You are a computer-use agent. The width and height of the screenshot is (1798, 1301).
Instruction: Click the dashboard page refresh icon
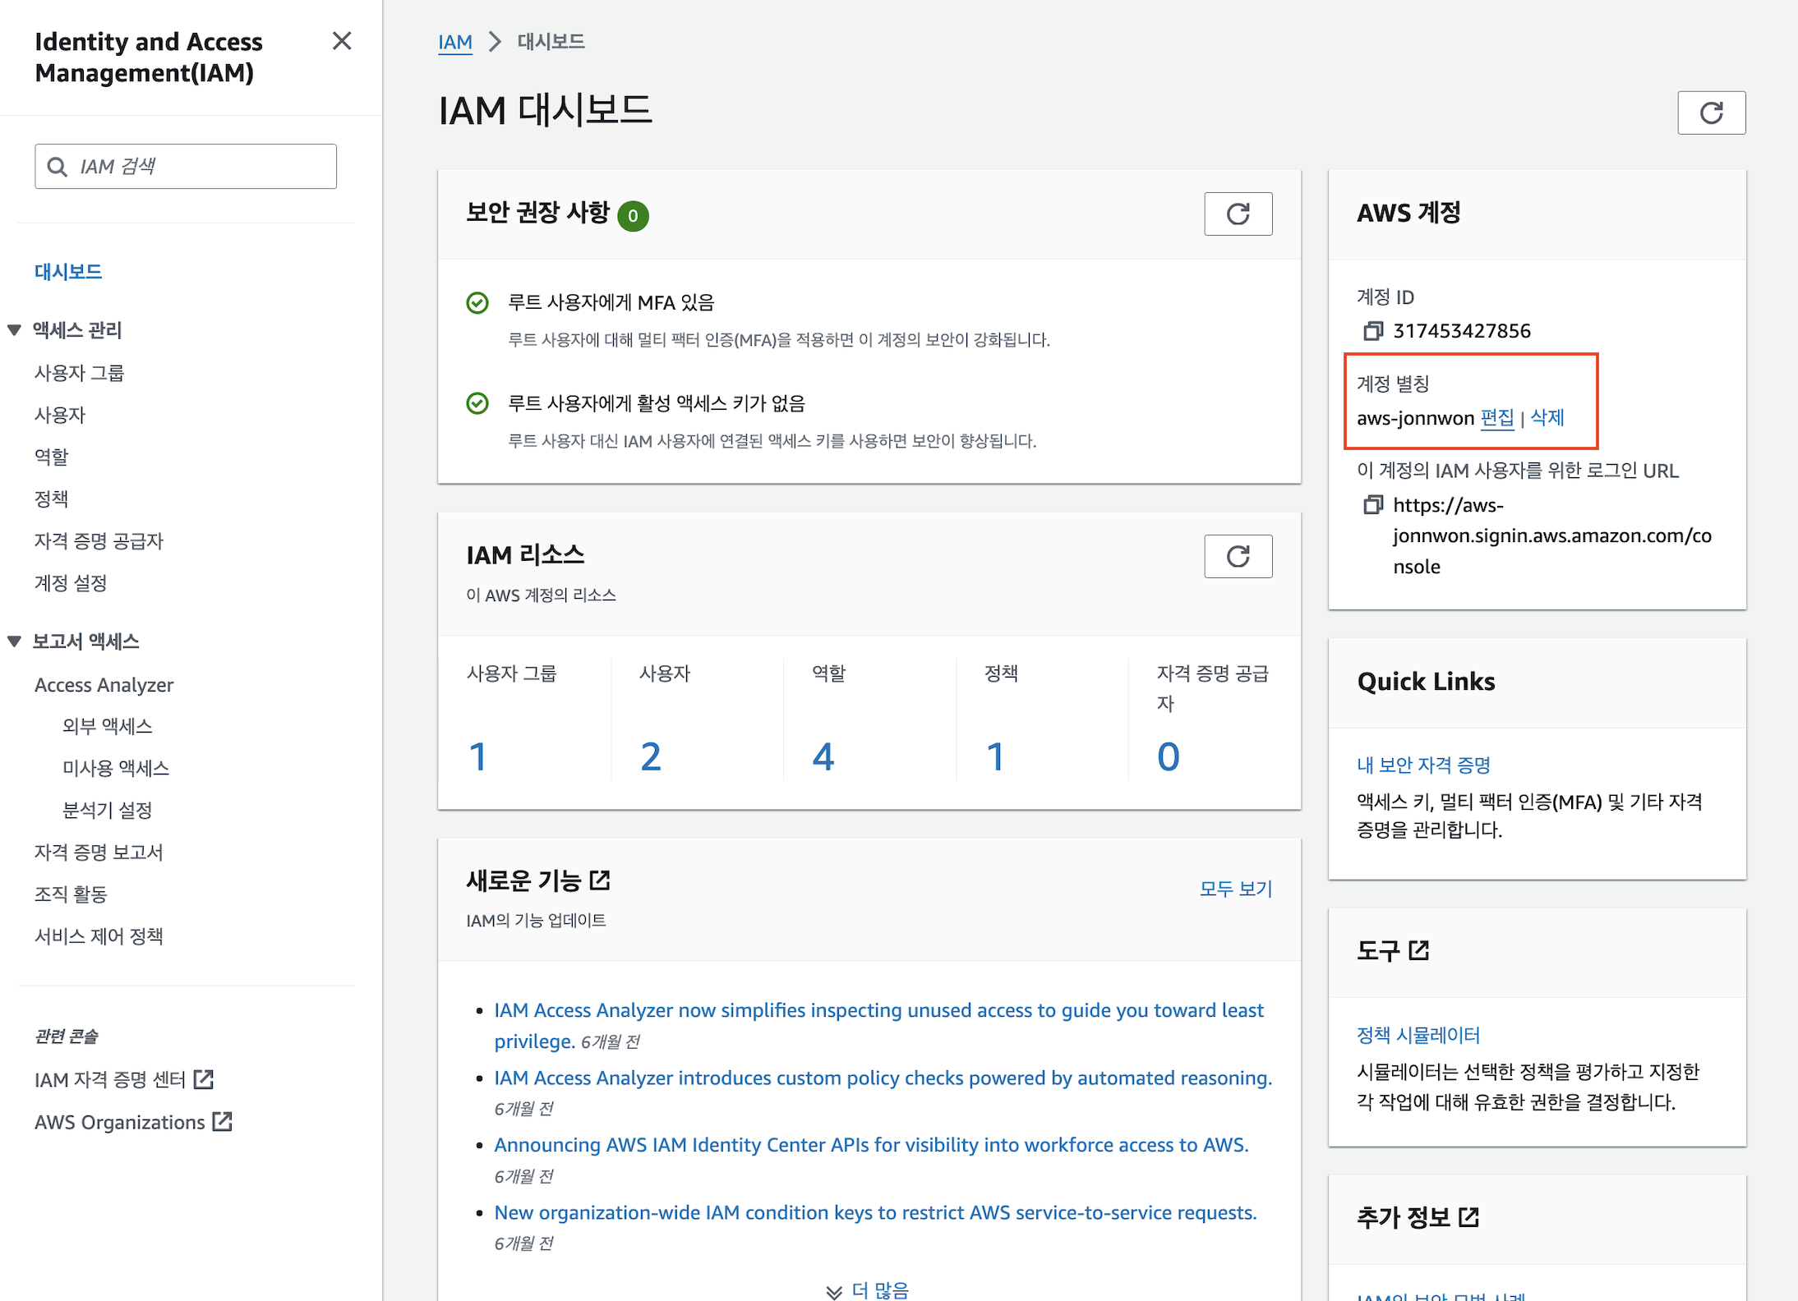[x=1711, y=113]
